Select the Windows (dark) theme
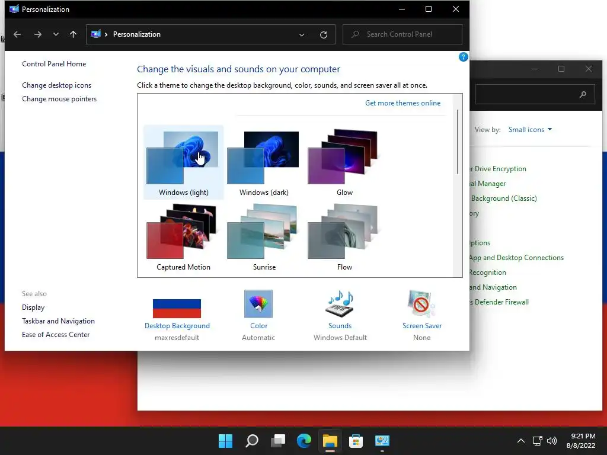Image resolution: width=607 pixels, height=455 pixels. coord(264,162)
